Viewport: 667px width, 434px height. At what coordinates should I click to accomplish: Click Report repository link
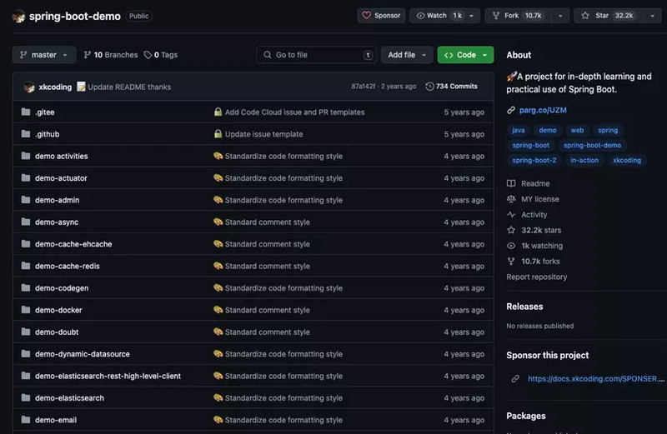(x=536, y=277)
